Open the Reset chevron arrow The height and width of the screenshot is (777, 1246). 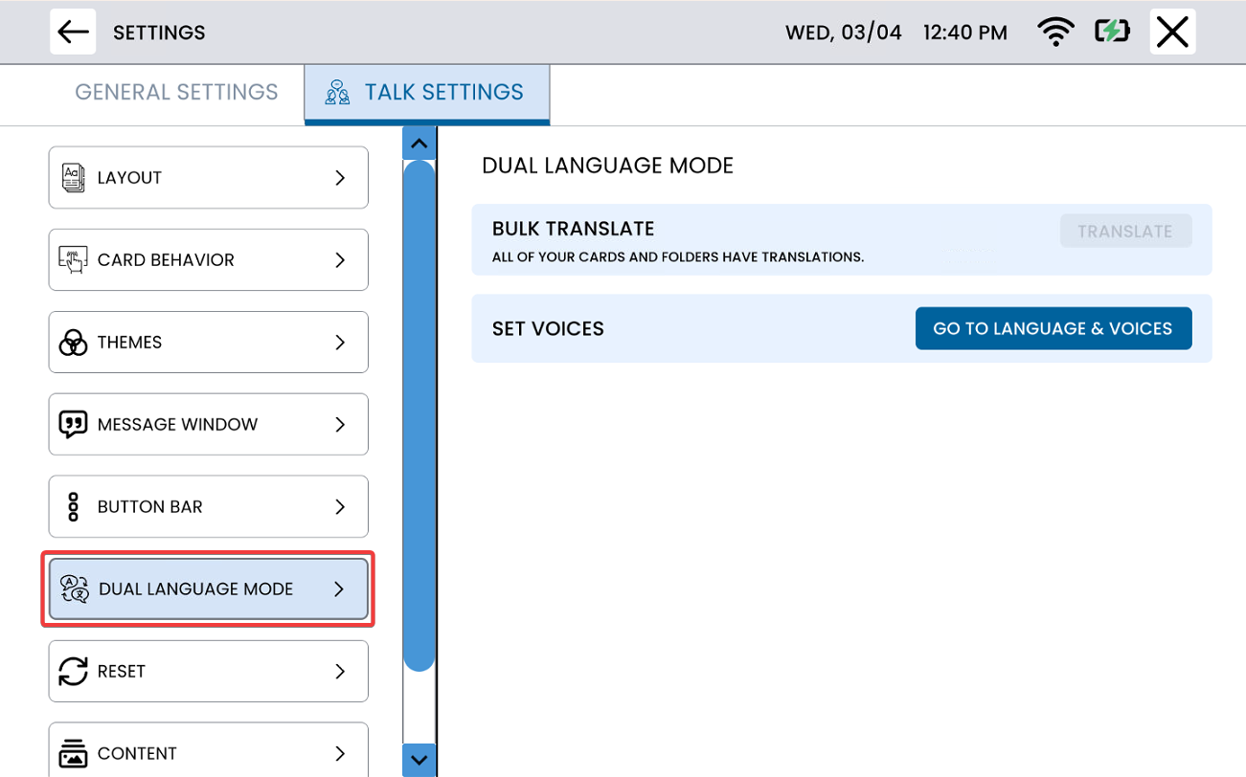340,672
